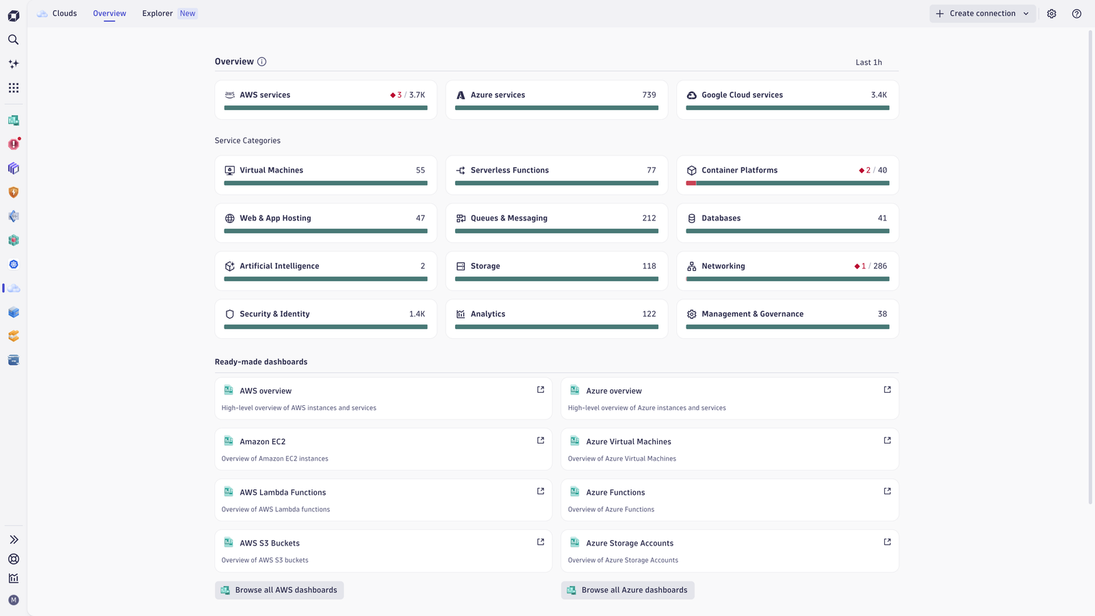Viewport: 1095px width, 616px height.
Task: Open the Dynatrace home logo
Action: click(x=14, y=16)
